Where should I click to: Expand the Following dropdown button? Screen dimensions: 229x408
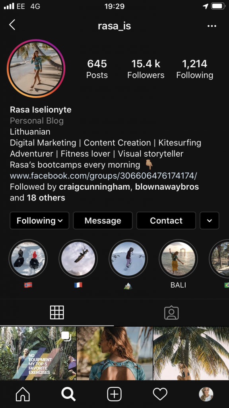tap(39, 221)
